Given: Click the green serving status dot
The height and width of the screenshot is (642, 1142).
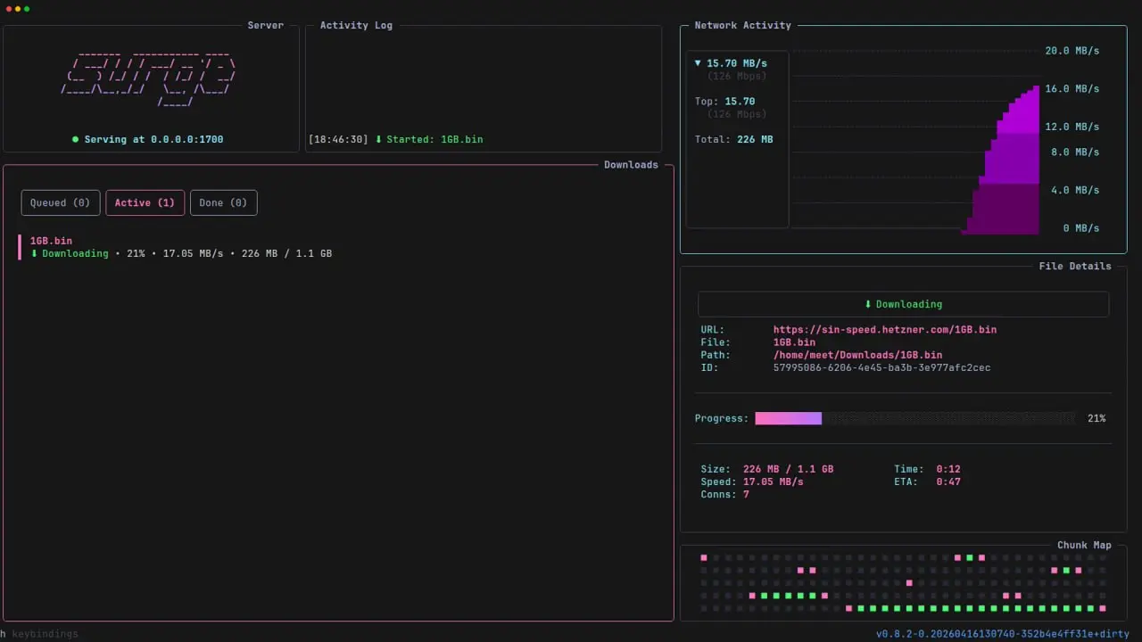Looking at the screenshot, I should [76, 139].
